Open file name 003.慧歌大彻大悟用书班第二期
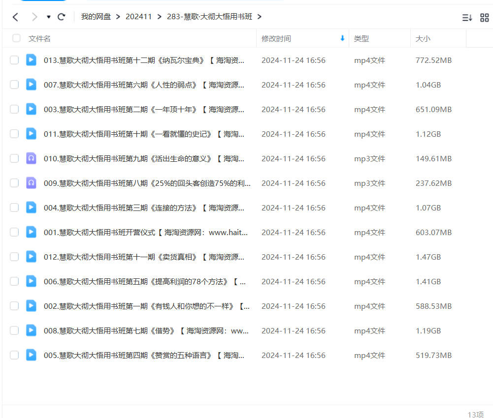This screenshot has width=493, height=418. [144, 110]
